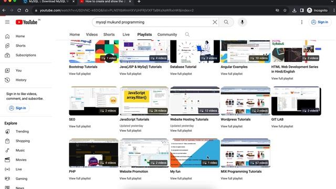Open the SEO playlist thumbnail
The height and width of the screenshot is (189, 336).
pyautogui.click(x=93, y=101)
